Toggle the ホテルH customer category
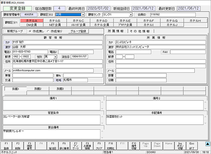Screen dimensions: 211x154 point(196,20)
